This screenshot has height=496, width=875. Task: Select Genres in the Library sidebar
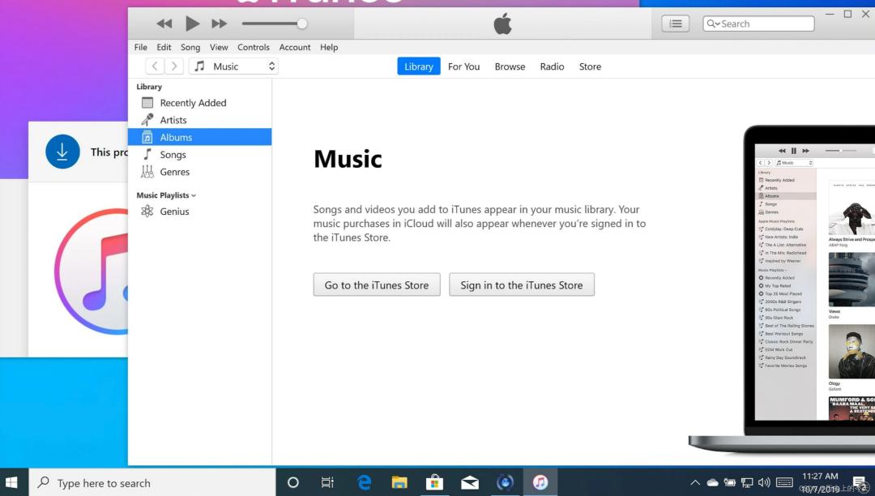175,171
